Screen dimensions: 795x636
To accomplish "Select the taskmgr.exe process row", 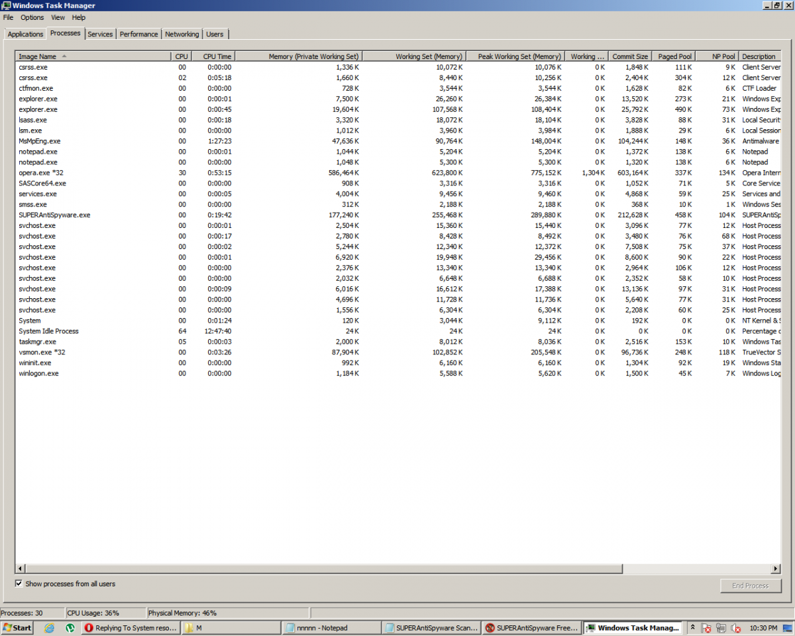I will (397, 342).
